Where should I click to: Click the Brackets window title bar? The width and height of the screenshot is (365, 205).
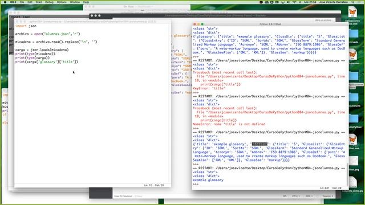coord(215,15)
